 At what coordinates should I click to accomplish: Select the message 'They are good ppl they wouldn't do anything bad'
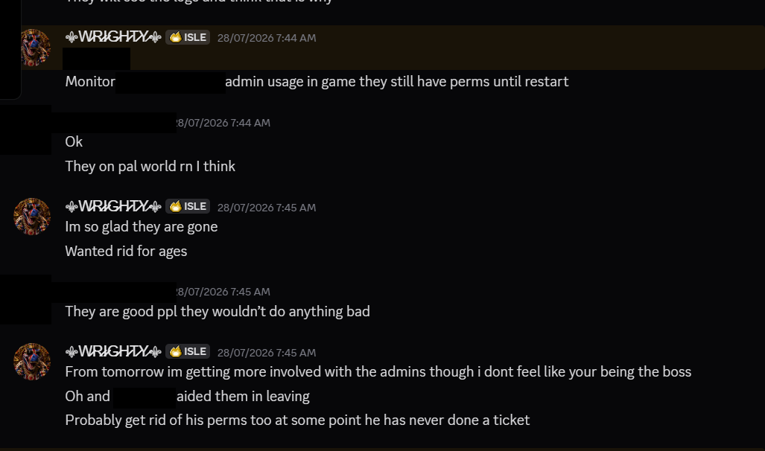click(218, 311)
